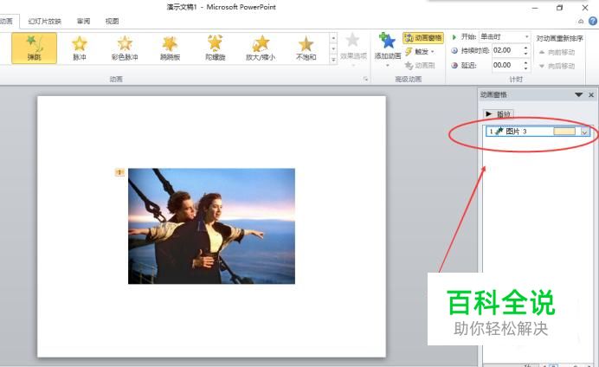599x367 pixels.
Task: Choose the 跷跷板 (Teeter) animation
Action: [170, 48]
